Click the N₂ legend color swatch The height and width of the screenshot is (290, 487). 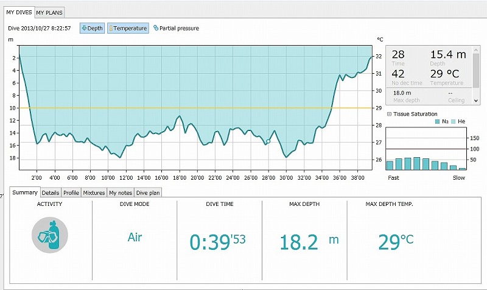pyautogui.click(x=438, y=122)
